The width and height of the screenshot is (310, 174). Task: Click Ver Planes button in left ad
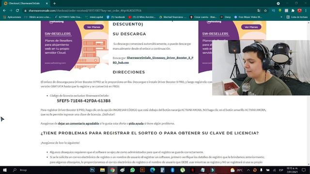pyautogui.click(x=93, y=27)
